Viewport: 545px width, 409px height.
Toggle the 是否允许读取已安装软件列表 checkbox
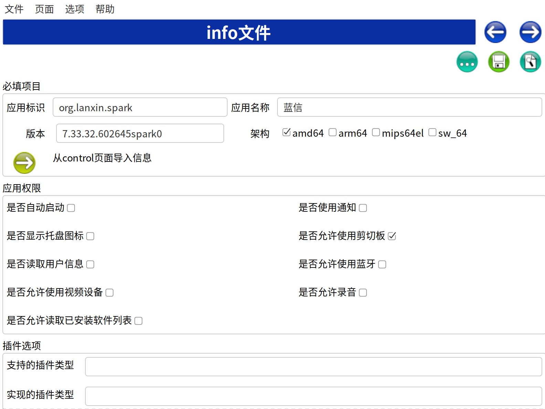[138, 321]
